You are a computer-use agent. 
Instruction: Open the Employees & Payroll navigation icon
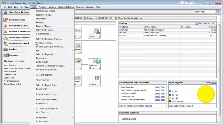click(x=6, y=43)
